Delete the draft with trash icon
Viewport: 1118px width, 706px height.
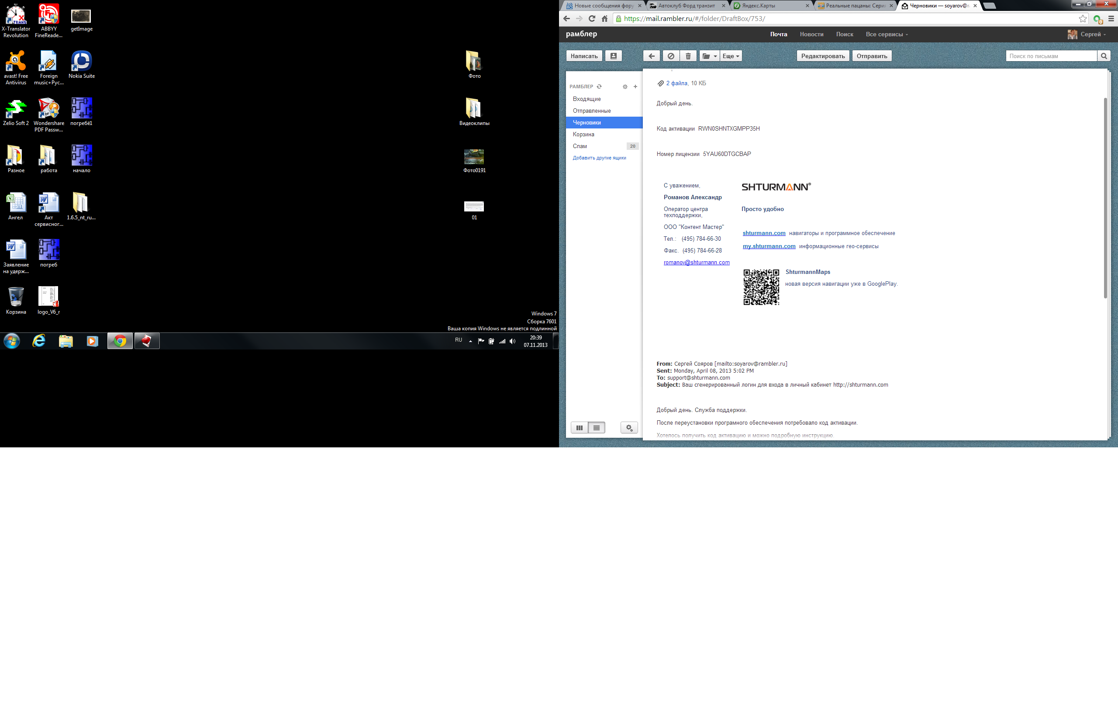coord(688,56)
